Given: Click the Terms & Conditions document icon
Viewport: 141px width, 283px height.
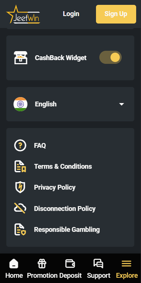Looking at the screenshot, I should tap(20, 166).
